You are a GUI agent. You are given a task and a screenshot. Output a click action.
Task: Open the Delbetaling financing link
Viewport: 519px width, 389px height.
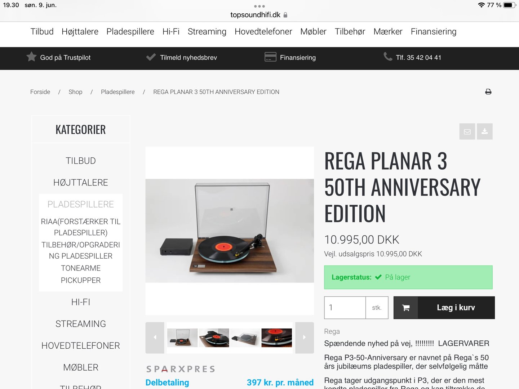click(x=167, y=383)
